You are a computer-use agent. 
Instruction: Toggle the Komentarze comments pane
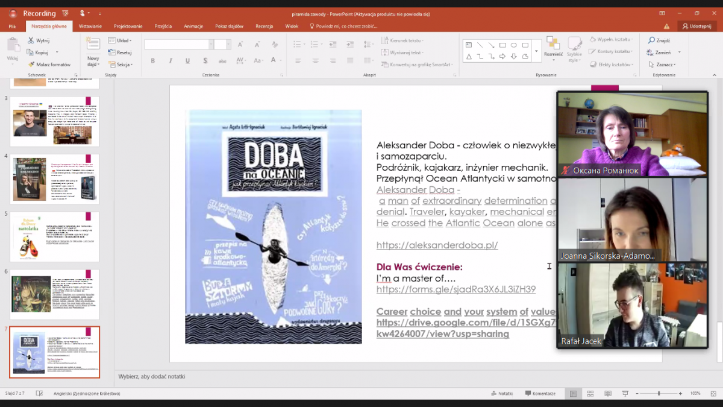(539, 393)
